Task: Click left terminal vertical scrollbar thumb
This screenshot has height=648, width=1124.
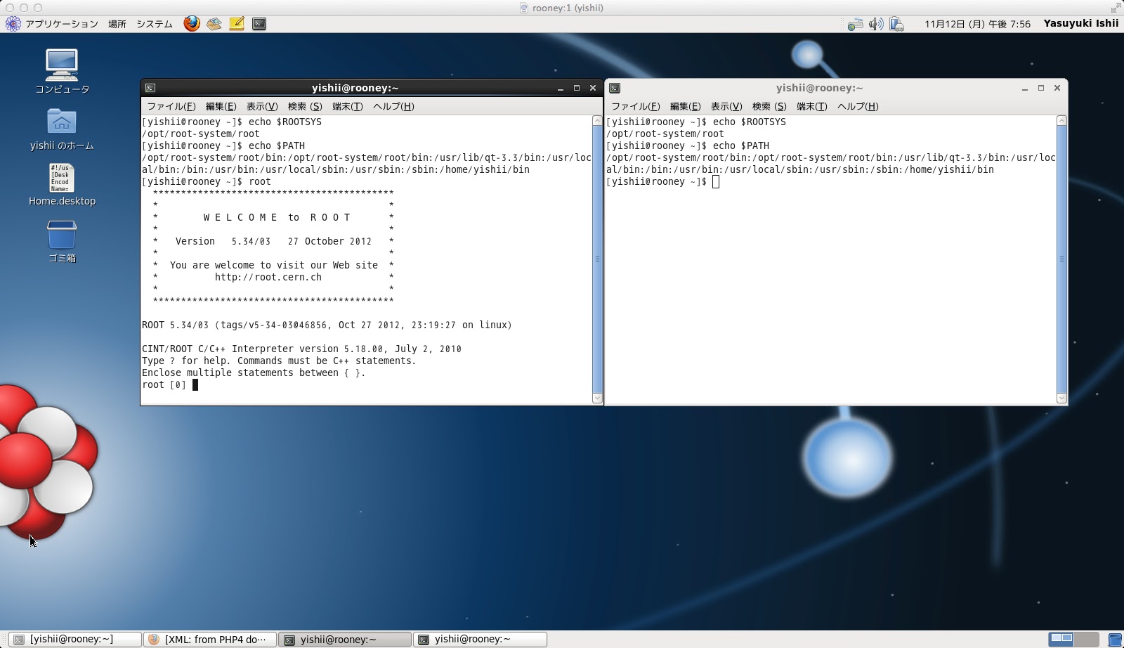Action: click(x=597, y=259)
